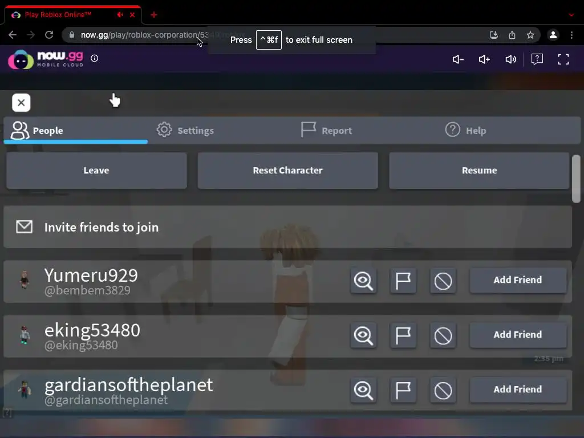The width and height of the screenshot is (584, 438).
Task: Add gardiansoftheplanet as friend
Action: click(518, 390)
